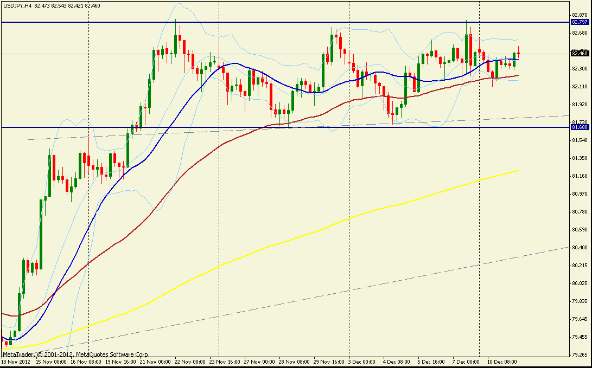Click the 7 Dec 00:00 time label
The width and height of the screenshot is (592, 368).
coord(465,361)
